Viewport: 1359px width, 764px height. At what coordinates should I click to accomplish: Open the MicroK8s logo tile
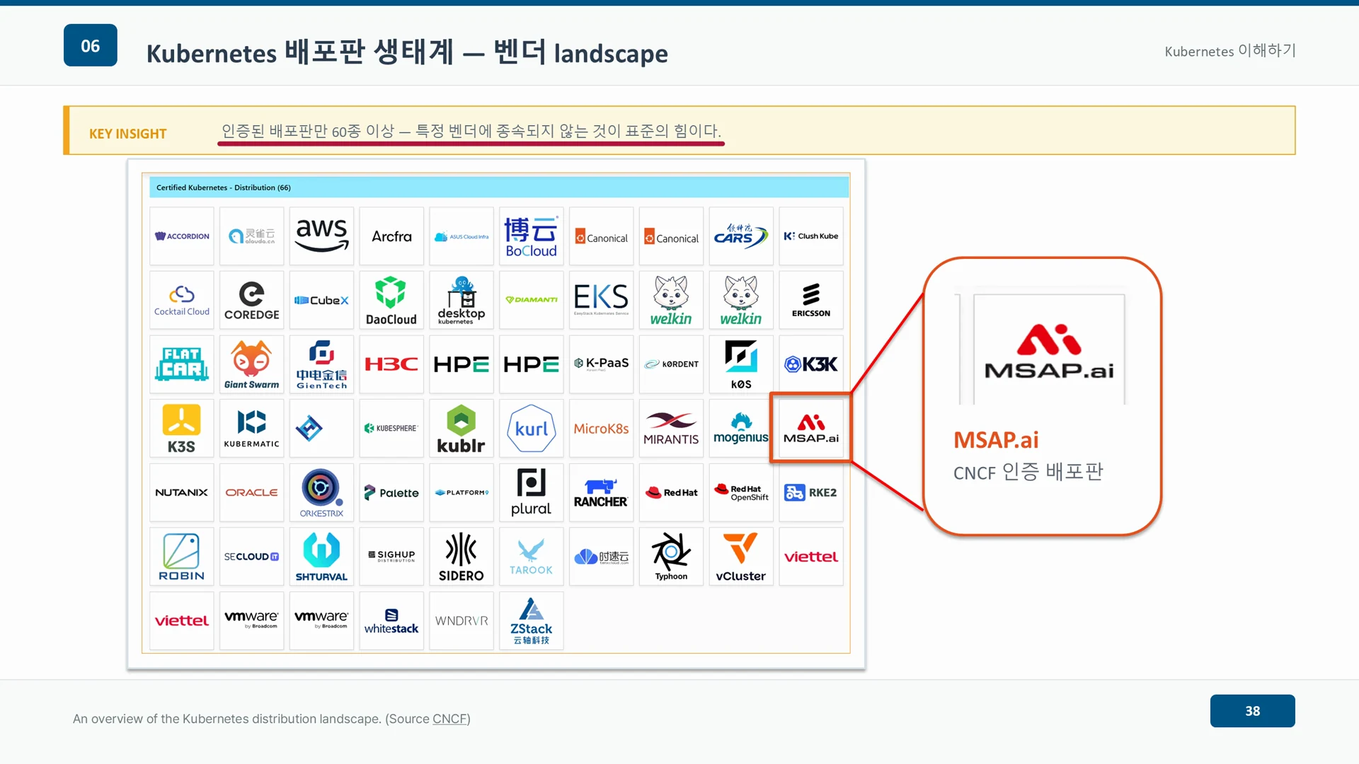(x=601, y=428)
